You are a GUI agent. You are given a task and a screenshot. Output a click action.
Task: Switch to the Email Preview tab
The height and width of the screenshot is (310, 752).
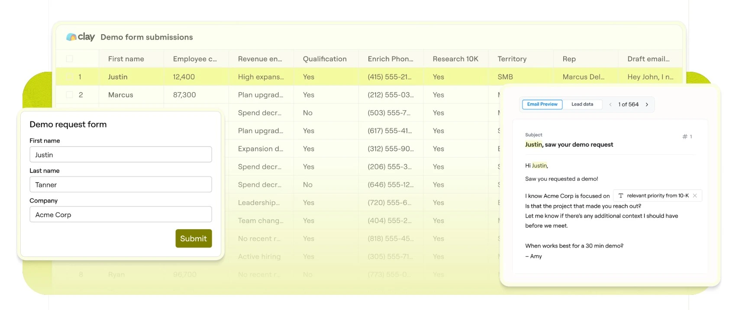pos(542,104)
